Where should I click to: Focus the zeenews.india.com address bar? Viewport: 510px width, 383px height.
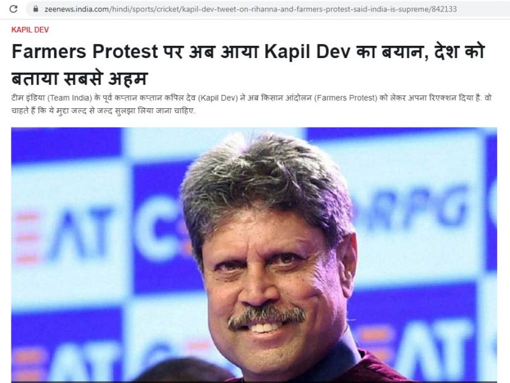pos(268,9)
